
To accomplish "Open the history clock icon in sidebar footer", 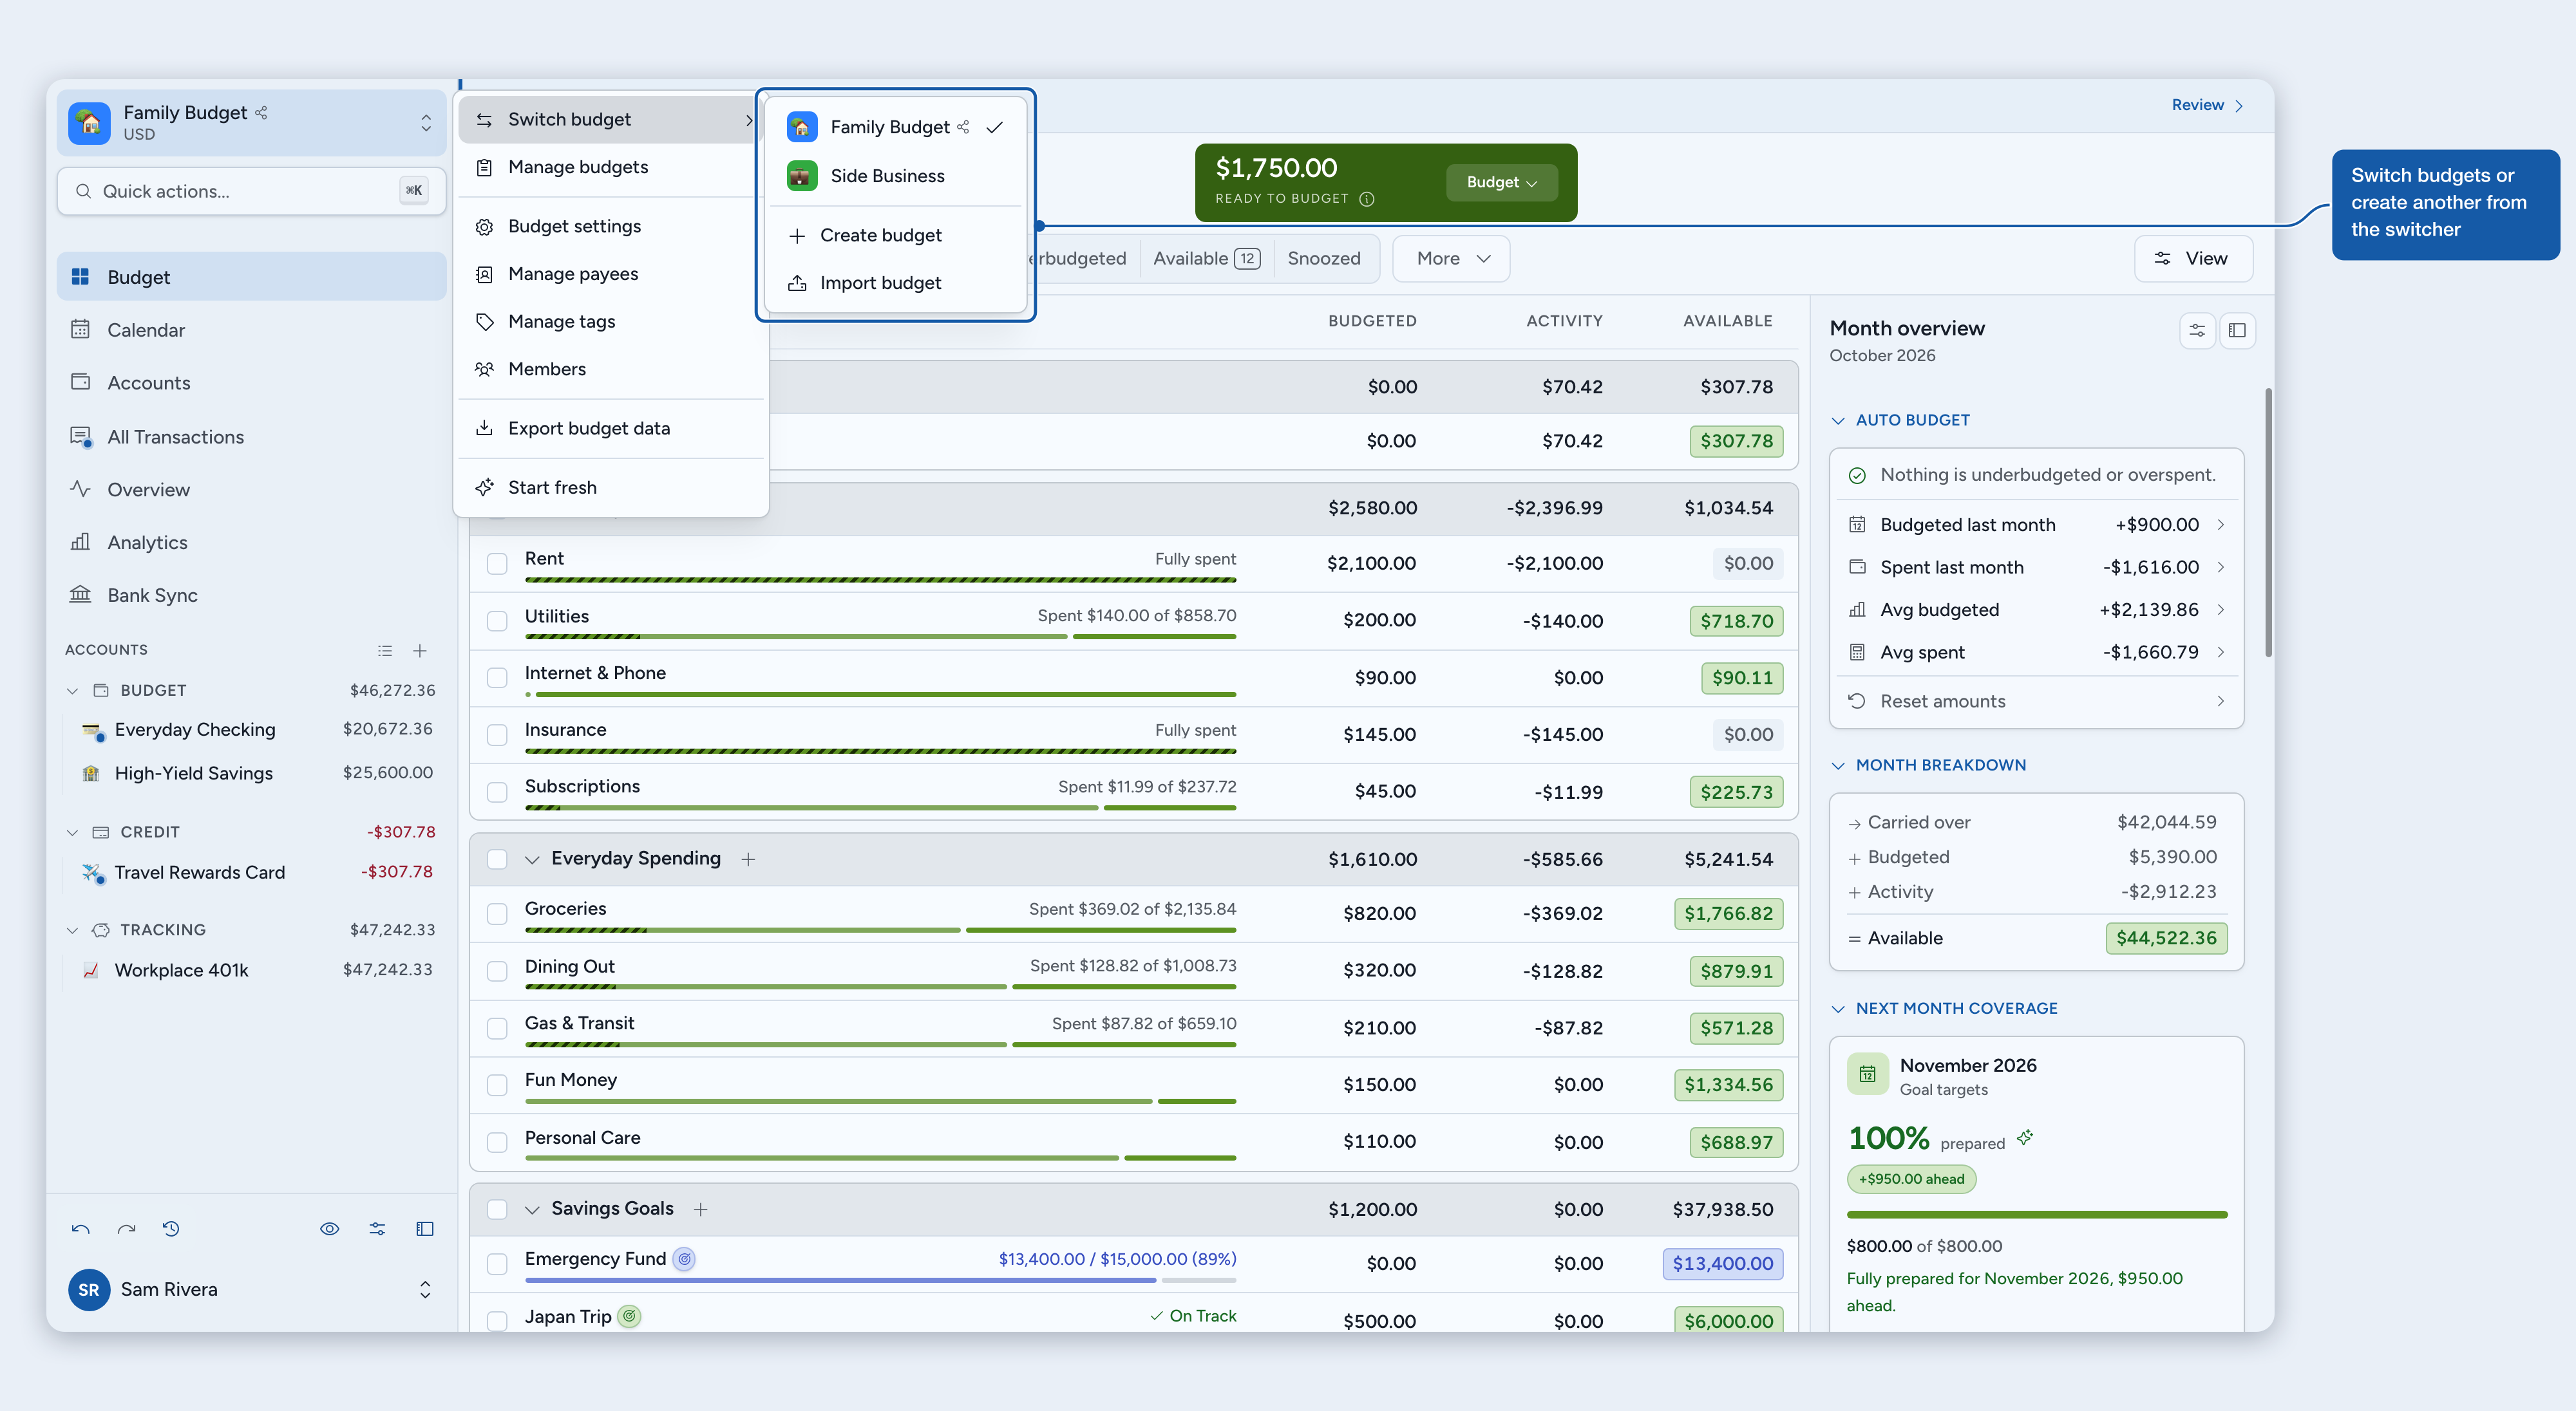I will (x=171, y=1229).
